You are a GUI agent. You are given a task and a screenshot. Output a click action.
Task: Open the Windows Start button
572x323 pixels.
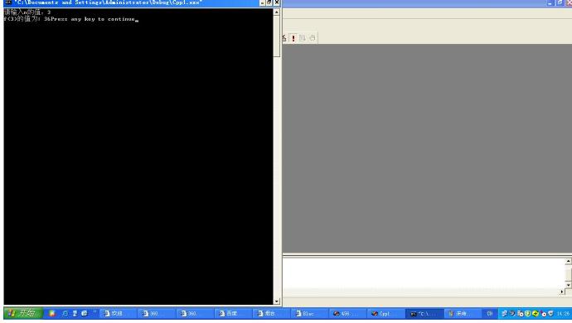tap(24, 313)
